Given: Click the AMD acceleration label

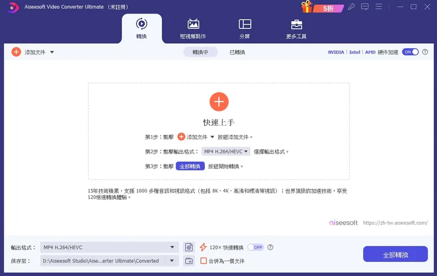Looking at the screenshot, I should click(x=370, y=52).
